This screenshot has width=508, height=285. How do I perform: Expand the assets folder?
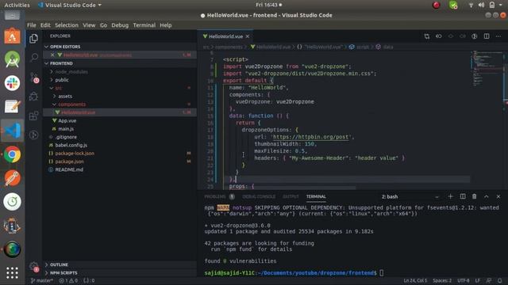click(120, 97)
